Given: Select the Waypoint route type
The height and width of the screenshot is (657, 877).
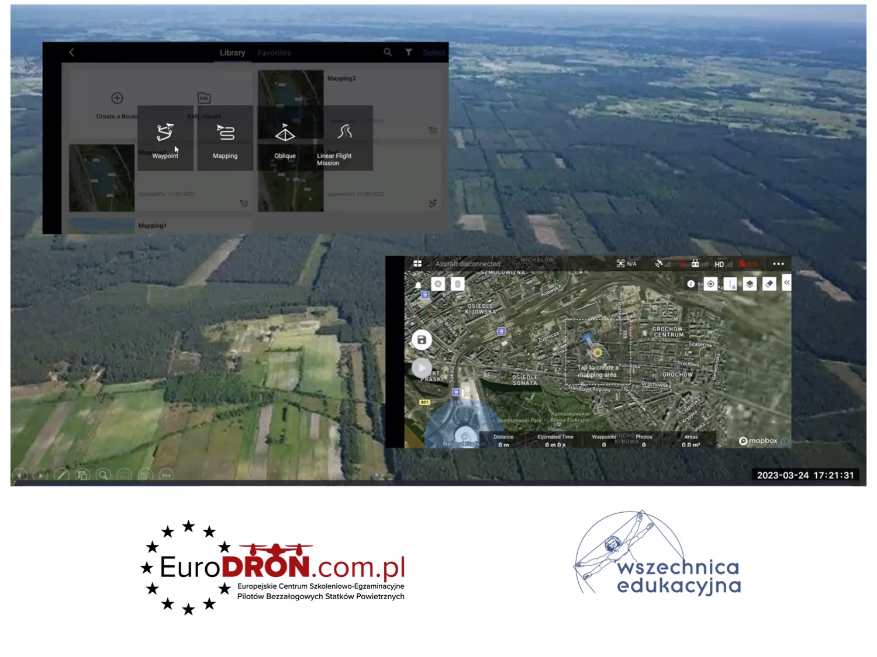Looking at the screenshot, I should tap(165, 138).
